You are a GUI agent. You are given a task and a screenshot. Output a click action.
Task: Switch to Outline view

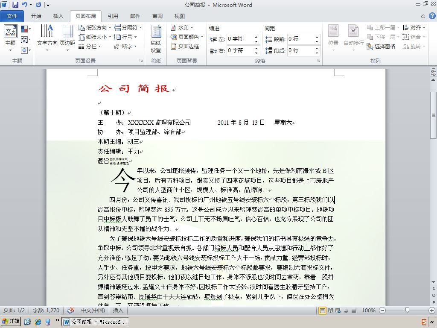(x=346, y=310)
